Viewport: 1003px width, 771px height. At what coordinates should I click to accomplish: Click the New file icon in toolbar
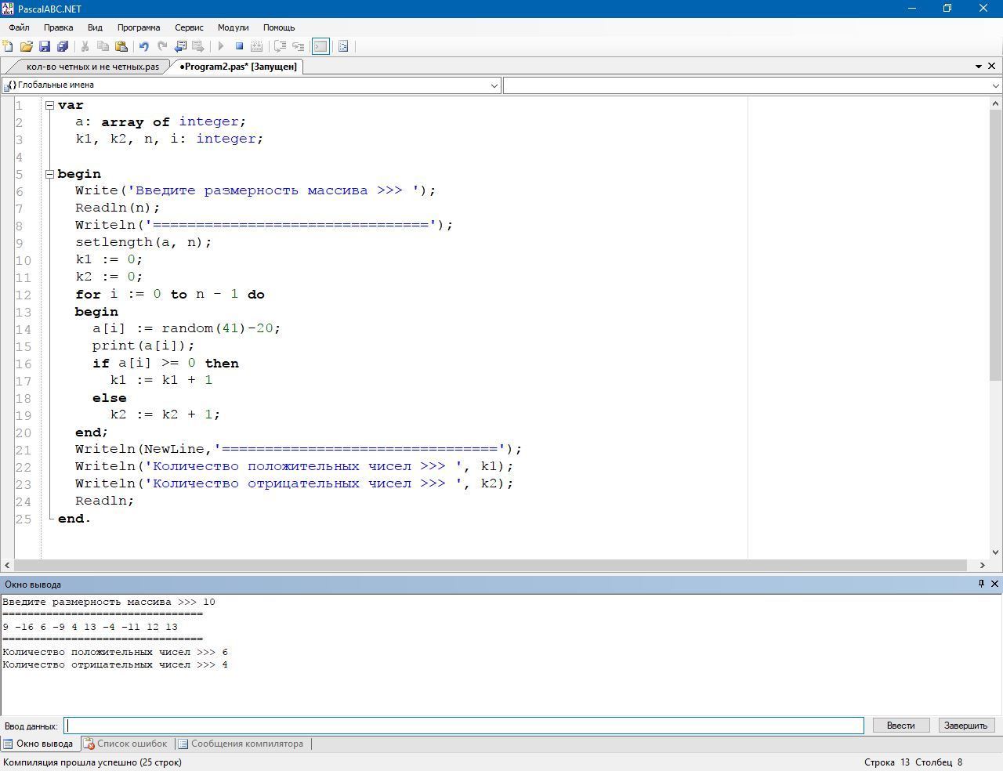point(8,46)
